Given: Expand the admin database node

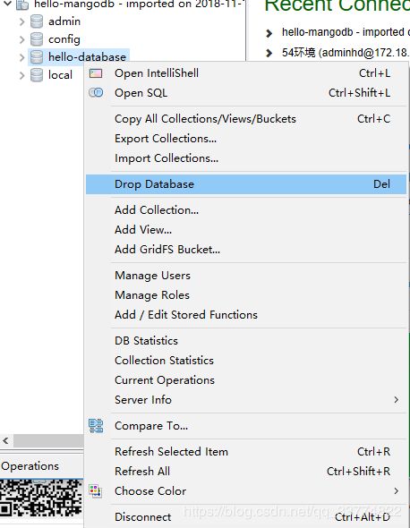Looking at the screenshot, I should (21, 21).
